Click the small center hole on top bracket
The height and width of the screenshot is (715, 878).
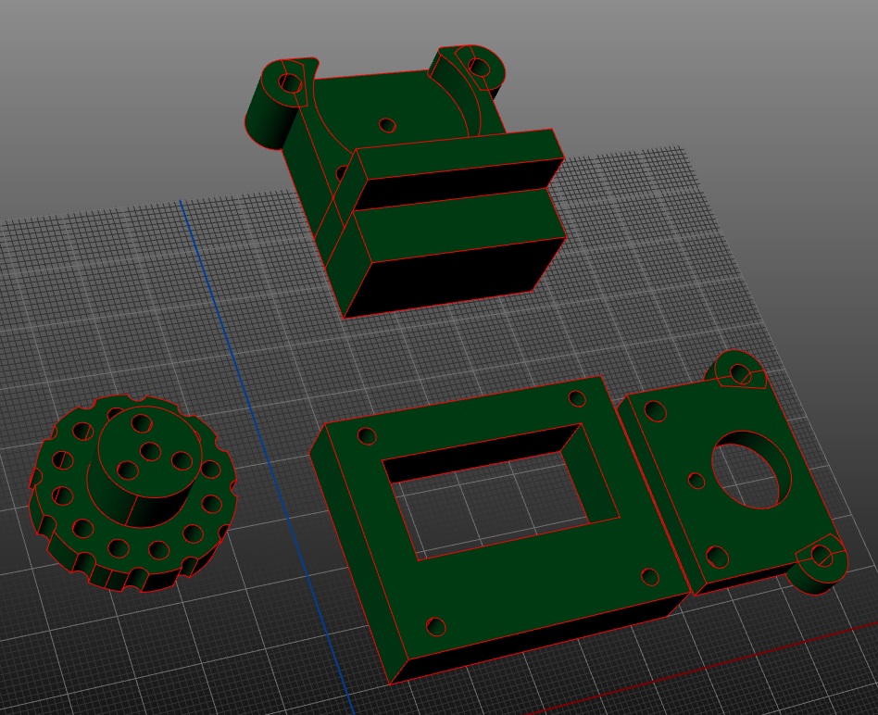pyautogui.click(x=387, y=125)
